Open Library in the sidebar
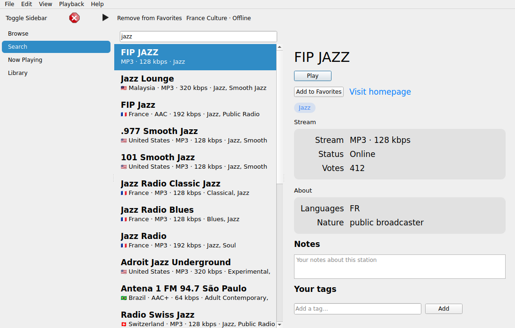 coord(56,73)
